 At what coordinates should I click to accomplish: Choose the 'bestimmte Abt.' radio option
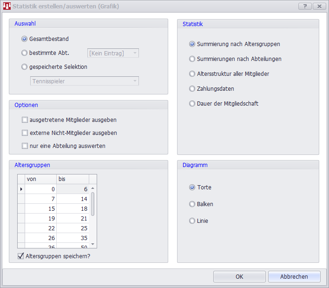tap(25, 53)
